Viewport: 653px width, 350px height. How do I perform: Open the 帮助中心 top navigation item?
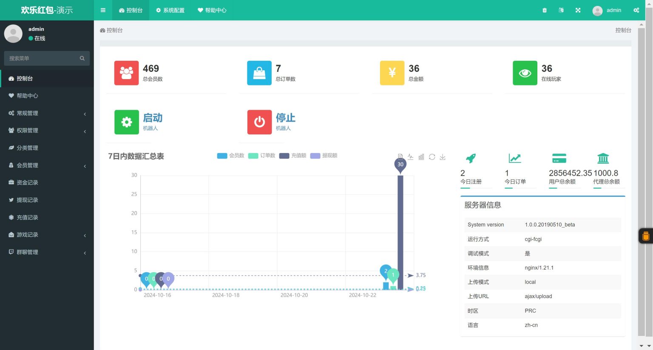click(212, 10)
